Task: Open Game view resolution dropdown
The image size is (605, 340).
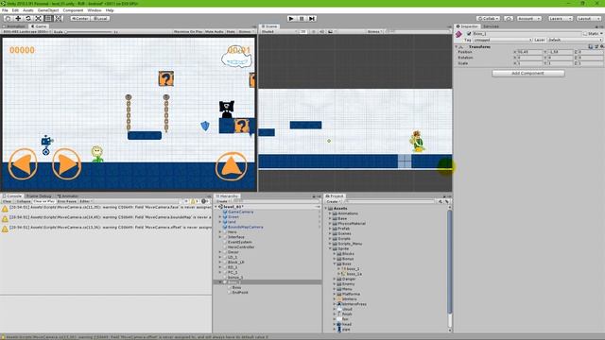Action: pos(26,31)
